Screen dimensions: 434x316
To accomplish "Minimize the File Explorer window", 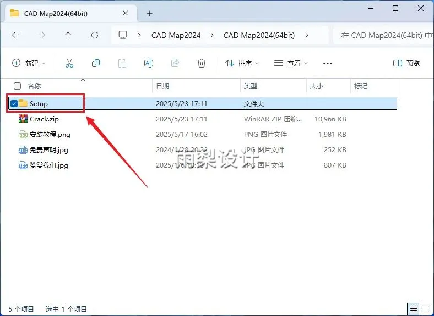I will click(x=371, y=8).
